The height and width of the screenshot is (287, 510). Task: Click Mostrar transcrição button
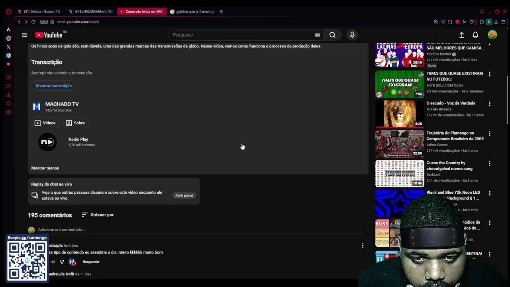click(x=54, y=86)
